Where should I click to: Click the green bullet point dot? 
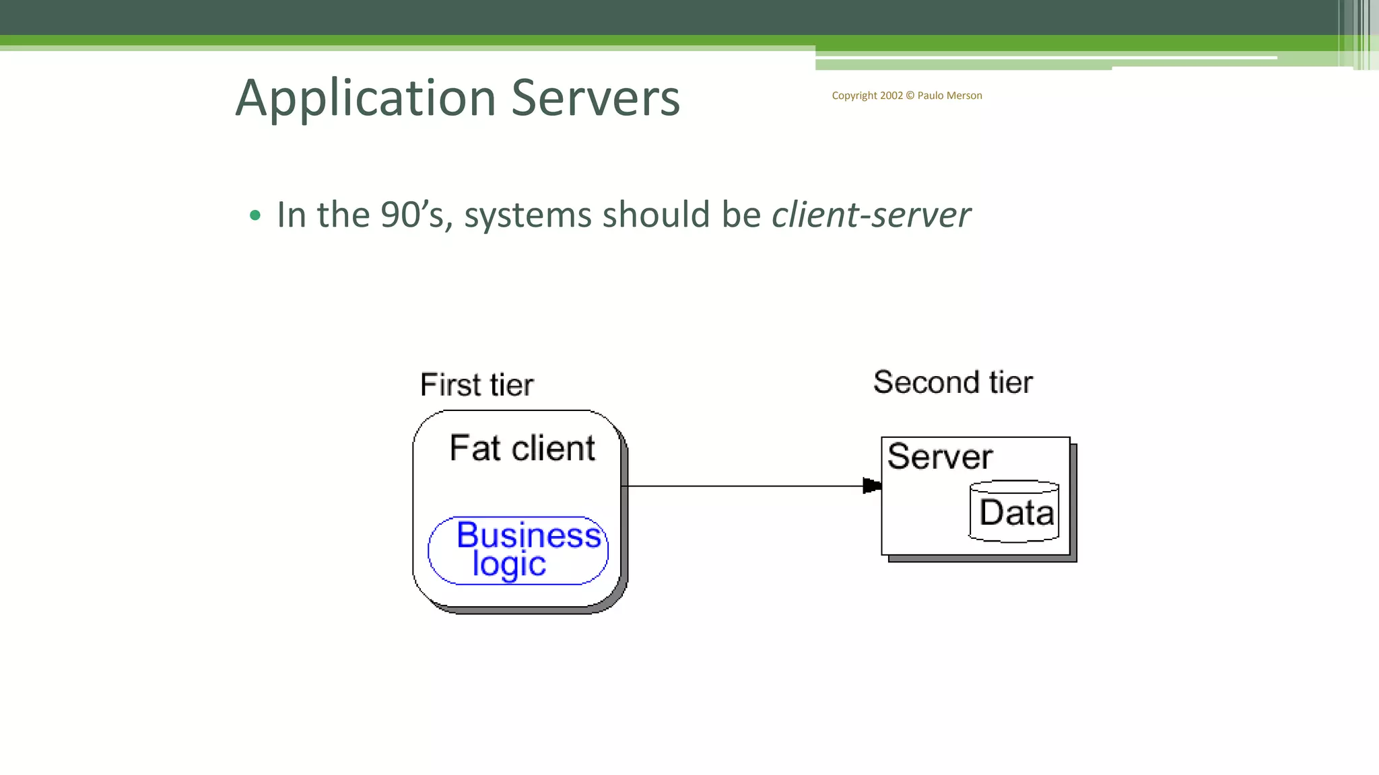[255, 215]
